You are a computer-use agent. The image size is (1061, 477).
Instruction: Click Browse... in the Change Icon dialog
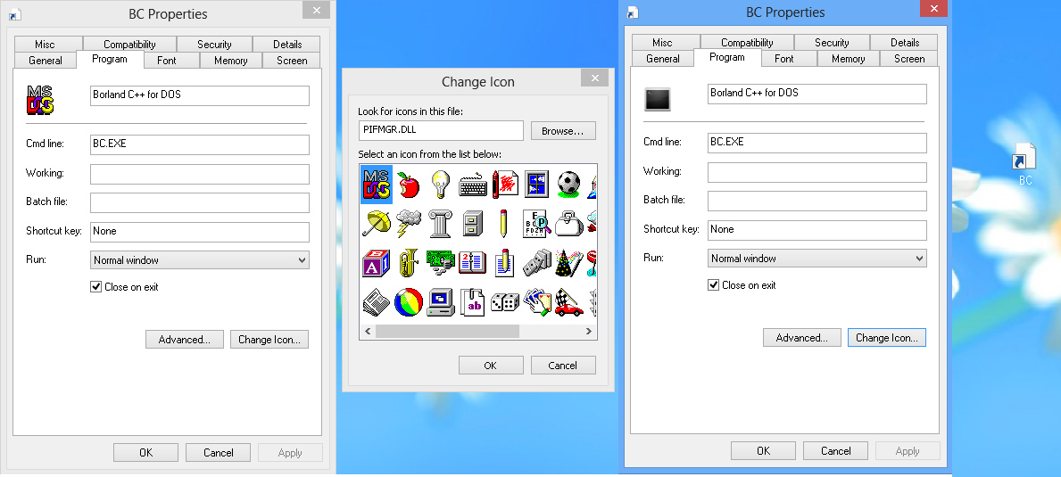(x=563, y=131)
